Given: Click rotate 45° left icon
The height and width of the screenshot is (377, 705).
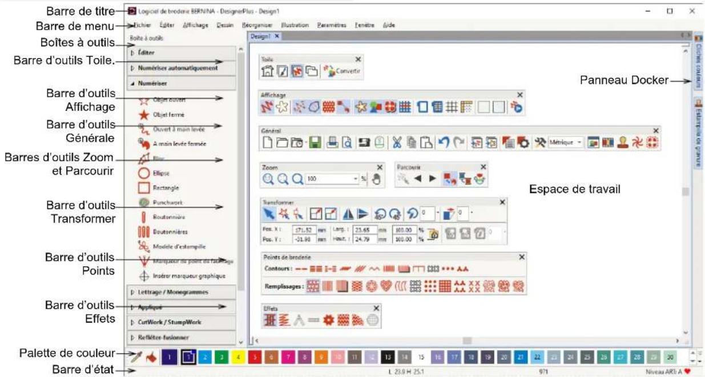Looking at the screenshot, I should point(380,214).
